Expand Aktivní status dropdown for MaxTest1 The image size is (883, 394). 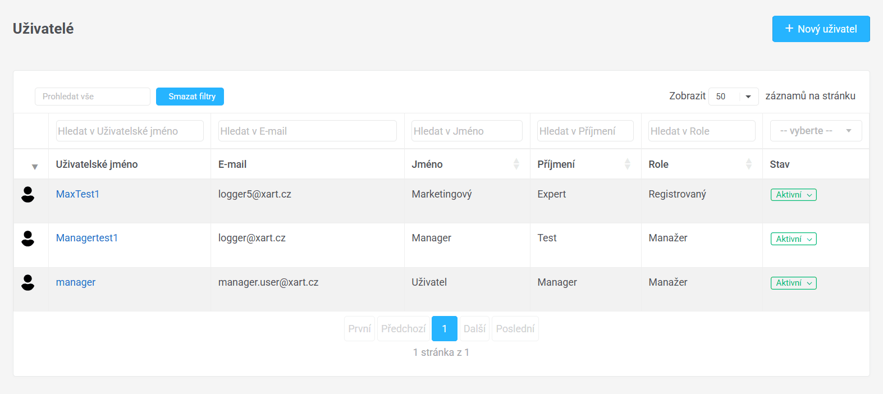pyautogui.click(x=793, y=195)
